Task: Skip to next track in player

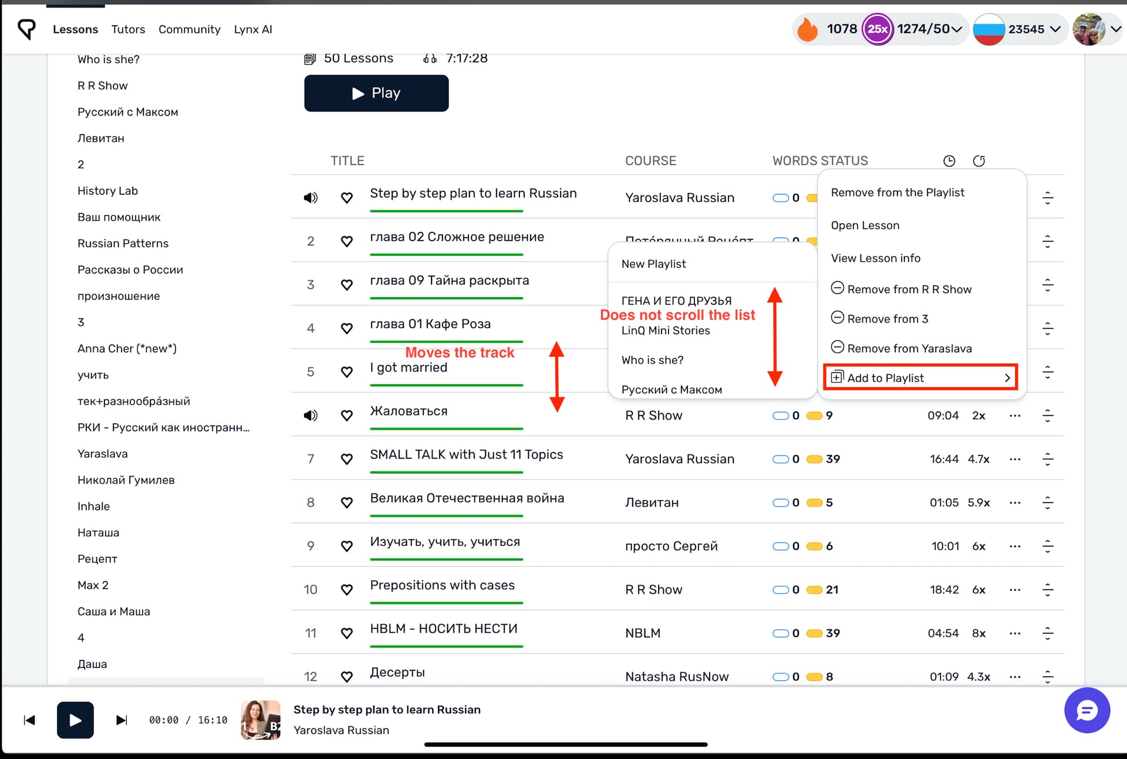Action: [122, 720]
